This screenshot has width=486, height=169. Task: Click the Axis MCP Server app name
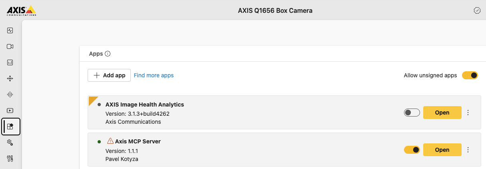click(x=138, y=141)
